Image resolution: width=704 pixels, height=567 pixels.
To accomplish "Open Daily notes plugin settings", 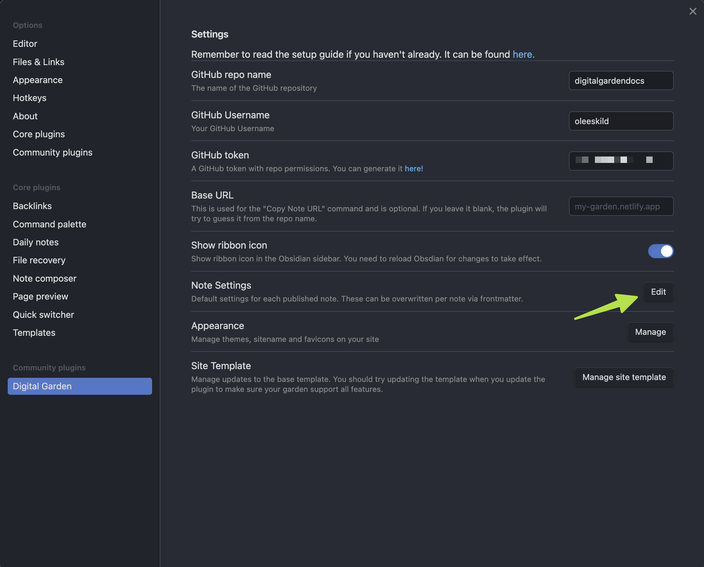I will click(36, 242).
